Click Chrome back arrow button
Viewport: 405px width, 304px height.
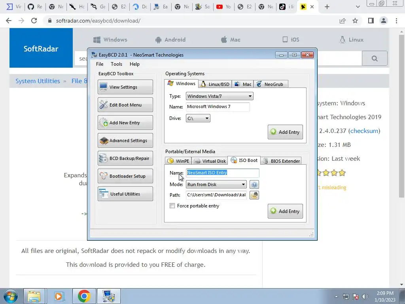pos(9,21)
